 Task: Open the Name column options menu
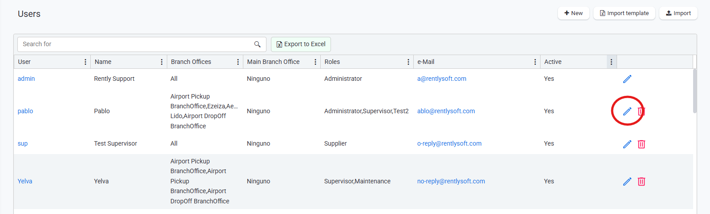[x=161, y=62]
